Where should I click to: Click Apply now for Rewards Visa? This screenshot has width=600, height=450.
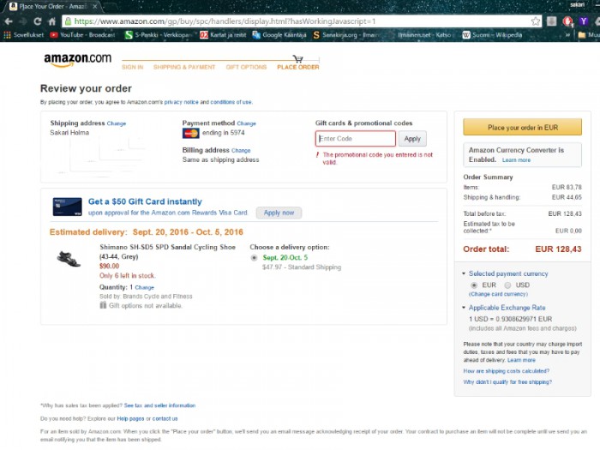[x=279, y=213]
